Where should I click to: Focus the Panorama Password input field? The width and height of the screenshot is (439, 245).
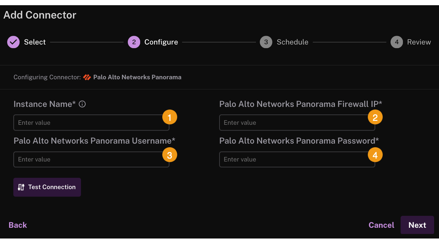(x=297, y=159)
